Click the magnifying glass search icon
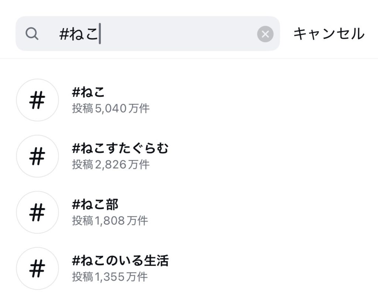The width and height of the screenshot is (378, 302). (x=32, y=34)
